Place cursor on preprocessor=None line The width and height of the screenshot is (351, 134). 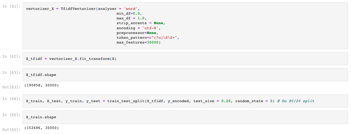tap(137, 33)
